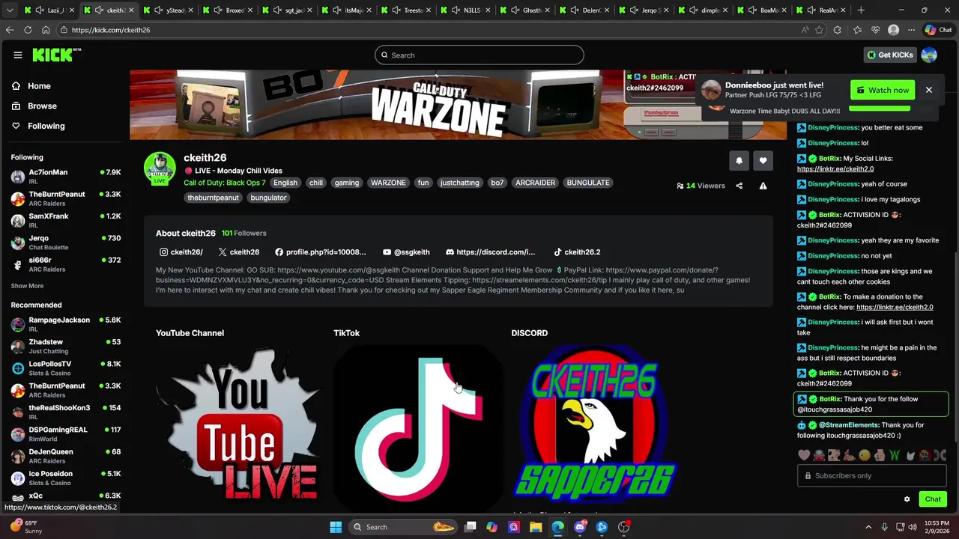Click the report warning triangle icon
959x539 pixels.
[x=763, y=186]
